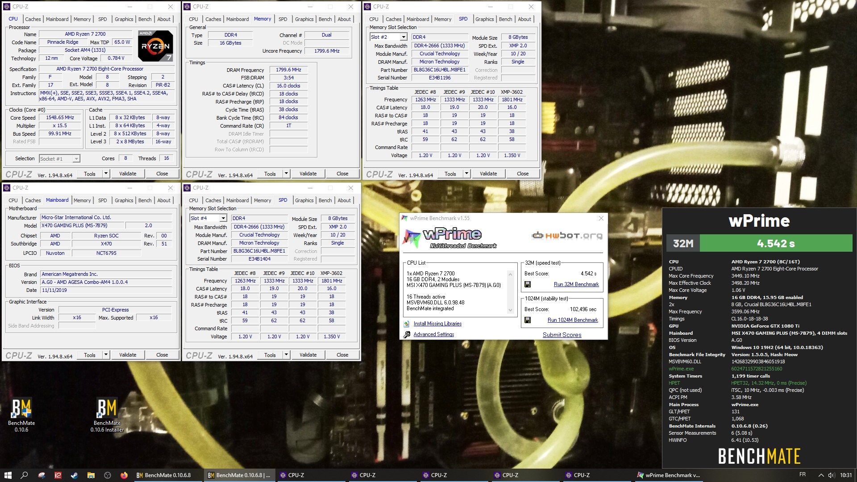Open Install Missing Libraries link
857x482 pixels.
[437, 324]
